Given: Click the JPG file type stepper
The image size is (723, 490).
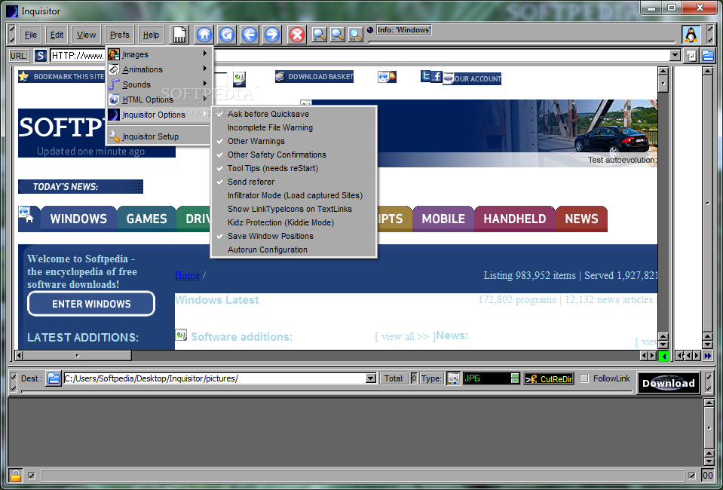Looking at the screenshot, I should pyautogui.click(x=515, y=379).
